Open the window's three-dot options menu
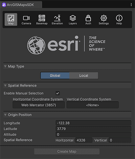 [x=131, y=5]
